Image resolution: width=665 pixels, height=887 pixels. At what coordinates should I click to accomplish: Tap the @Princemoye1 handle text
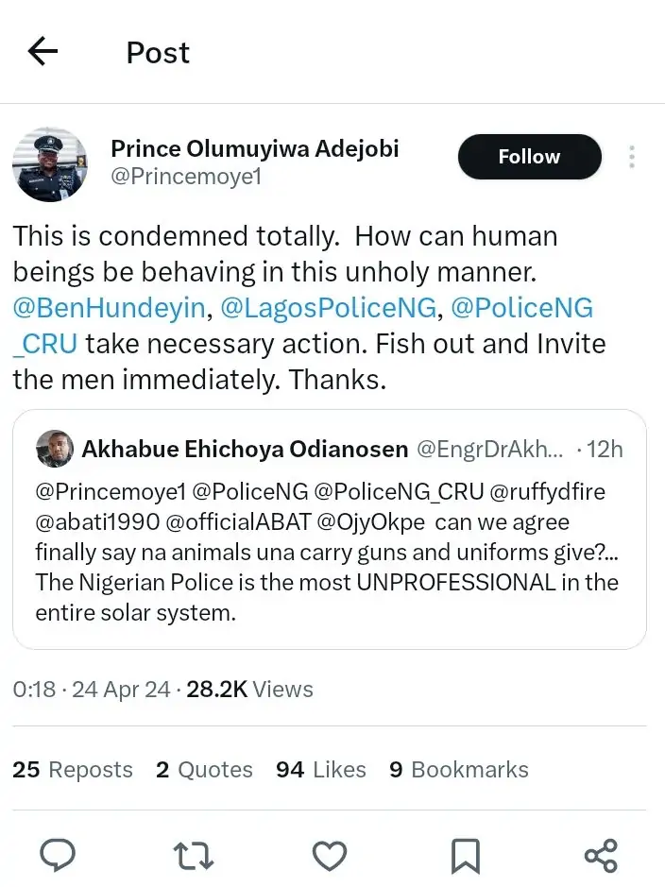click(186, 176)
